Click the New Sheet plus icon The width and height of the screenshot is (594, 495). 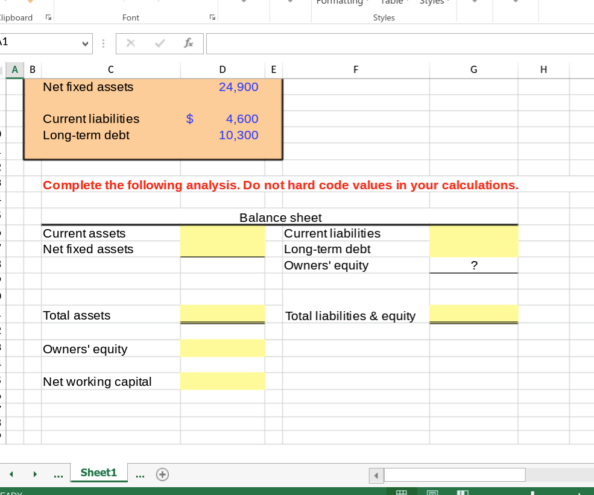162,475
